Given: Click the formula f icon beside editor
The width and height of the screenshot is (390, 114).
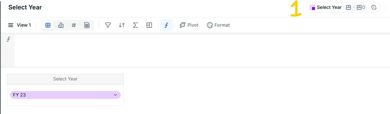Looking at the screenshot, I should pyautogui.click(x=8, y=39).
